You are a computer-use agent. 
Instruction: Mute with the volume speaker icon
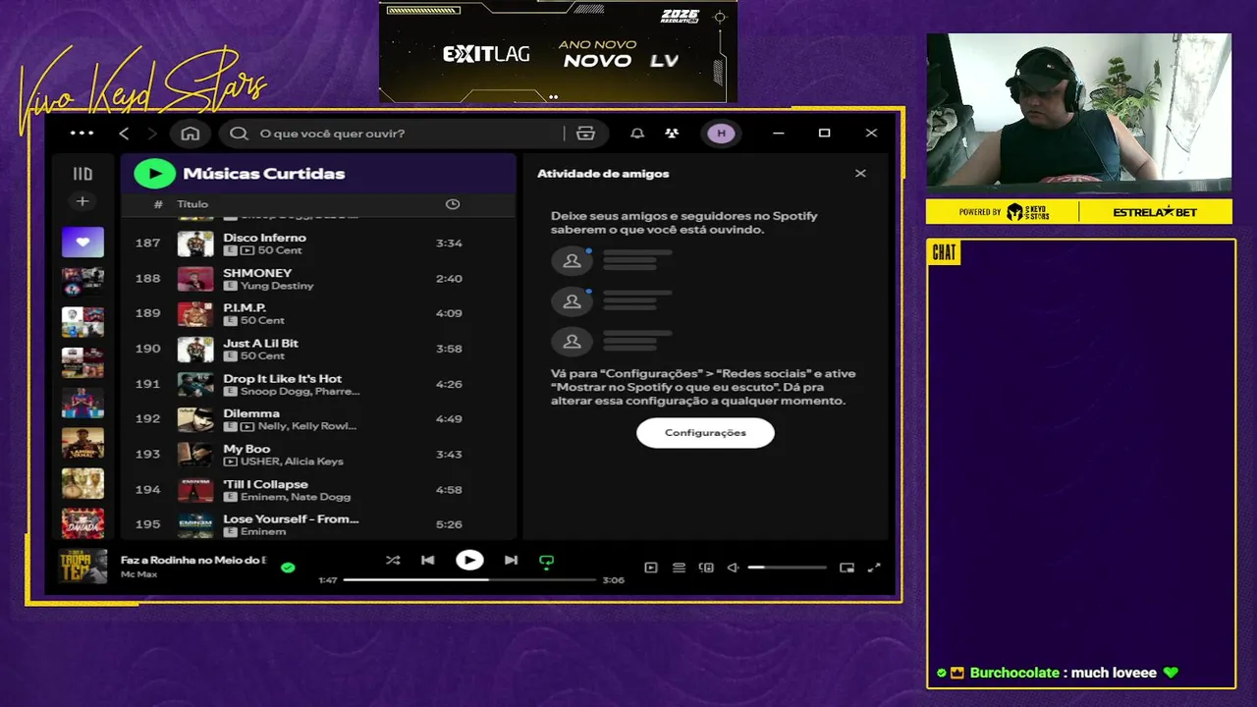tap(733, 568)
